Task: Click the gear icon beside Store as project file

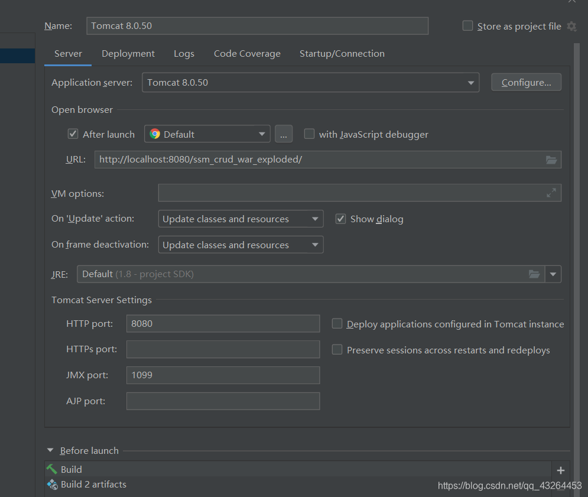Action: coord(571,26)
